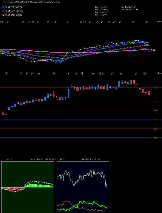162x213 pixels.
Task: Click the 'Avg V: 0.188 M' volume text
Action: [x=128, y=7]
